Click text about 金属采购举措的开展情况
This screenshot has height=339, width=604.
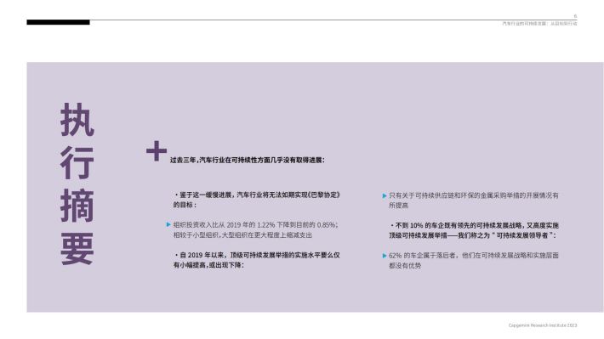tap(473, 201)
